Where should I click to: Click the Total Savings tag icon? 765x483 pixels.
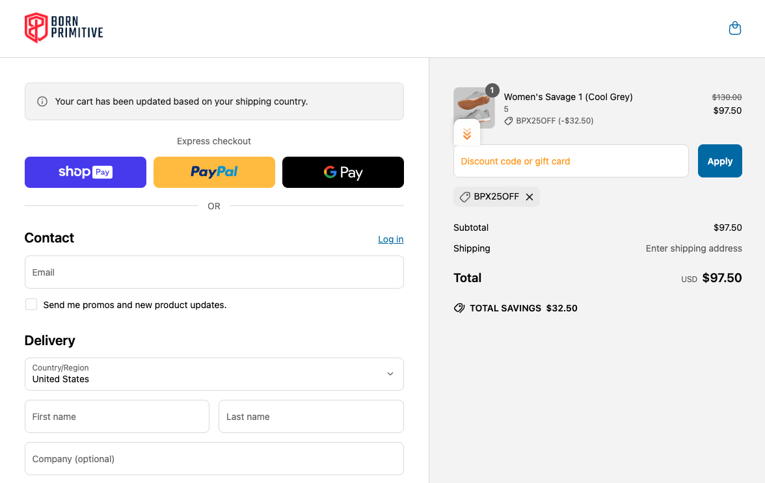pyautogui.click(x=459, y=308)
